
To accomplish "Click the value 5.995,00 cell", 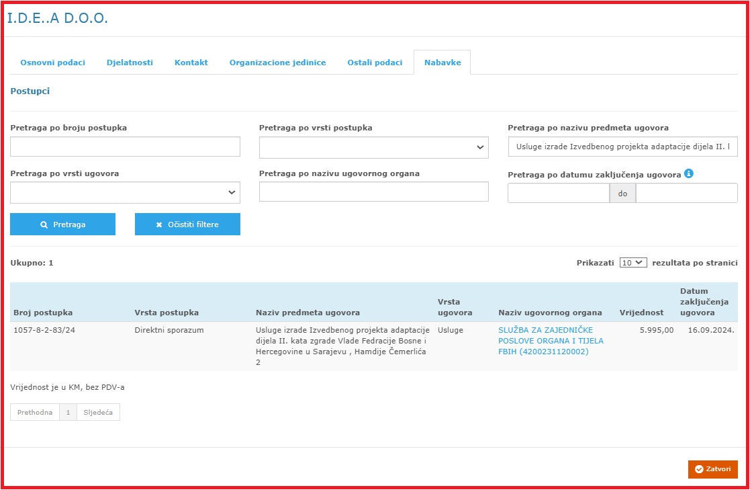I will [657, 330].
